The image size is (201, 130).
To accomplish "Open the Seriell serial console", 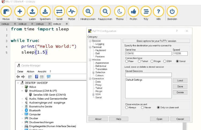I will [59, 11].
